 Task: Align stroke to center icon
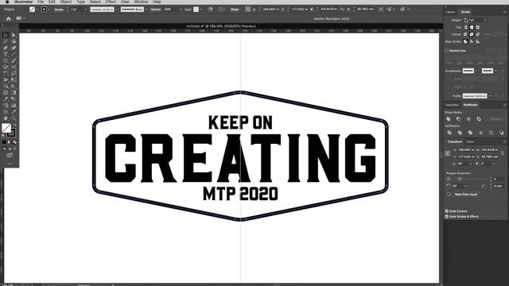[465, 41]
